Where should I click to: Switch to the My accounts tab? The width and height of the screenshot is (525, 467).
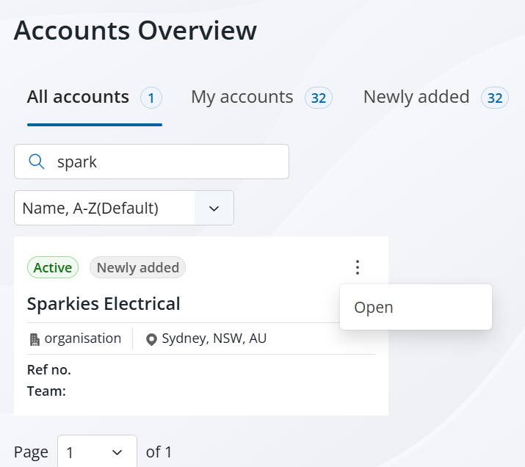pos(242,97)
